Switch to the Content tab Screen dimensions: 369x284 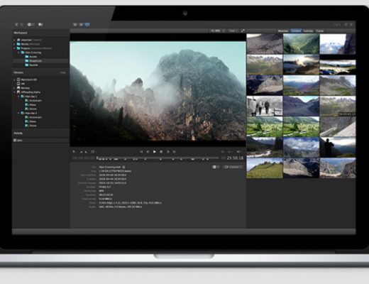296,31
